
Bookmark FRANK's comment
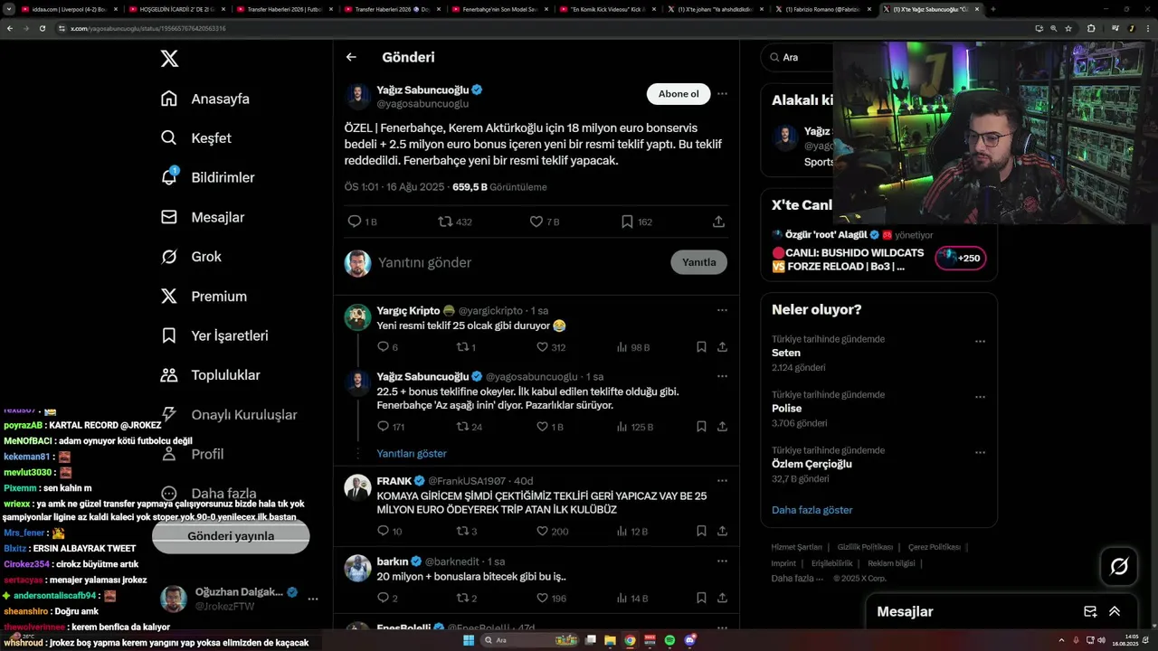(x=701, y=532)
